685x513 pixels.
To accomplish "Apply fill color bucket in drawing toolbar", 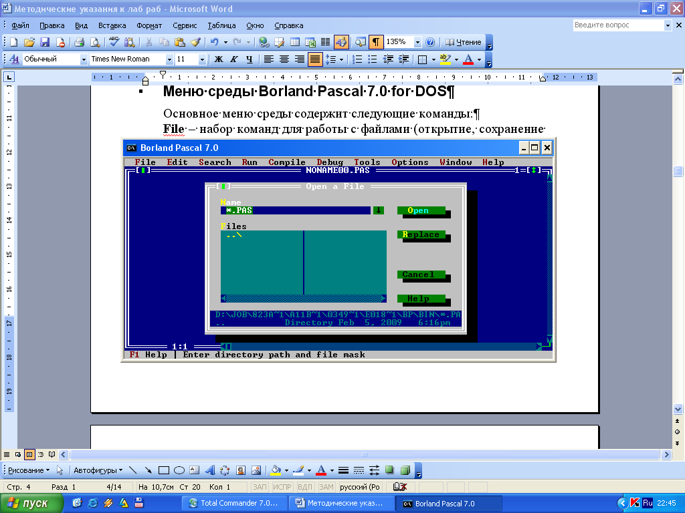I will 276,470.
